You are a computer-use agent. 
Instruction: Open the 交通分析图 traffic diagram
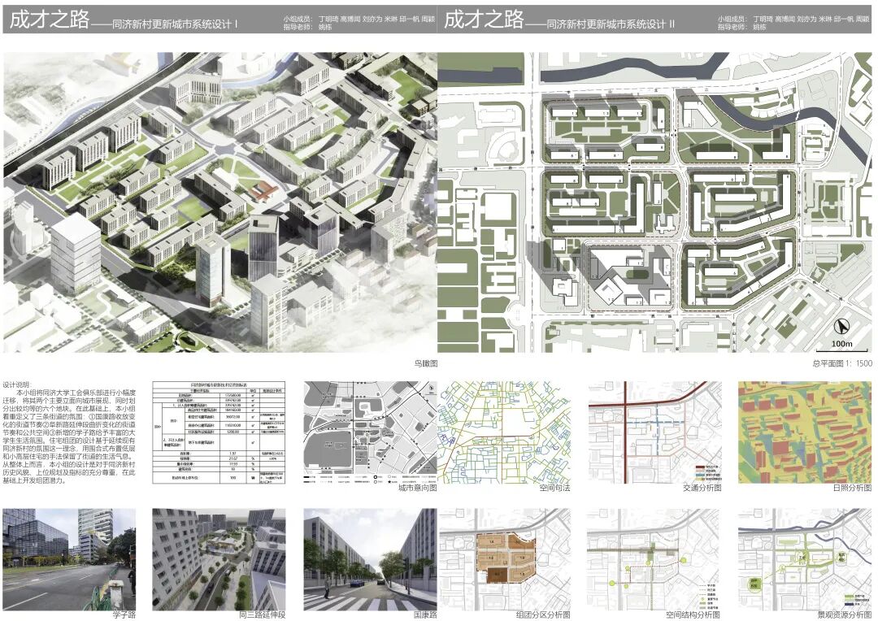pyautogui.click(x=654, y=432)
